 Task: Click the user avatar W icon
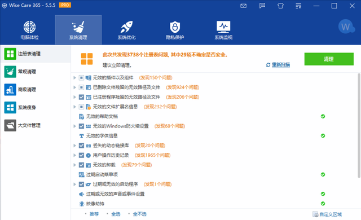pyautogui.click(x=346, y=27)
